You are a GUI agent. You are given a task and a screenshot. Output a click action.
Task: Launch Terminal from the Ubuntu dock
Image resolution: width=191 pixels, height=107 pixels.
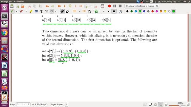click(x=4, y=16)
